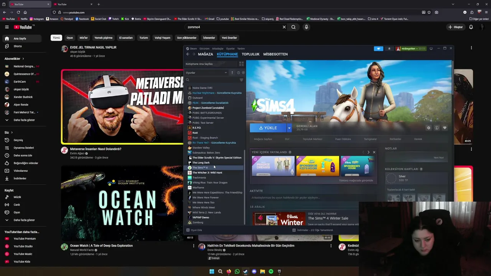Open The Sims 4 game info icon

tap(437, 128)
